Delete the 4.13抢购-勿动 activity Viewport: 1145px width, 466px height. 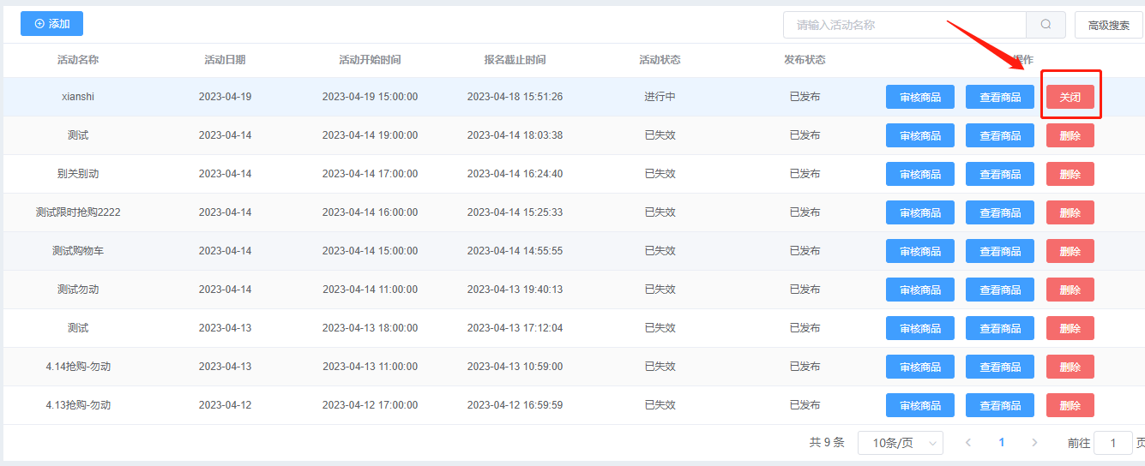(x=1070, y=405)
